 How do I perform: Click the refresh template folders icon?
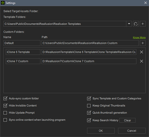[x=136, y=24]
